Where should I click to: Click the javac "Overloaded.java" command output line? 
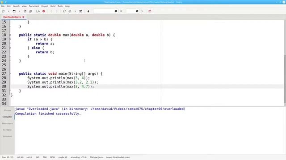pyautogui.click(x=100, y=109)
